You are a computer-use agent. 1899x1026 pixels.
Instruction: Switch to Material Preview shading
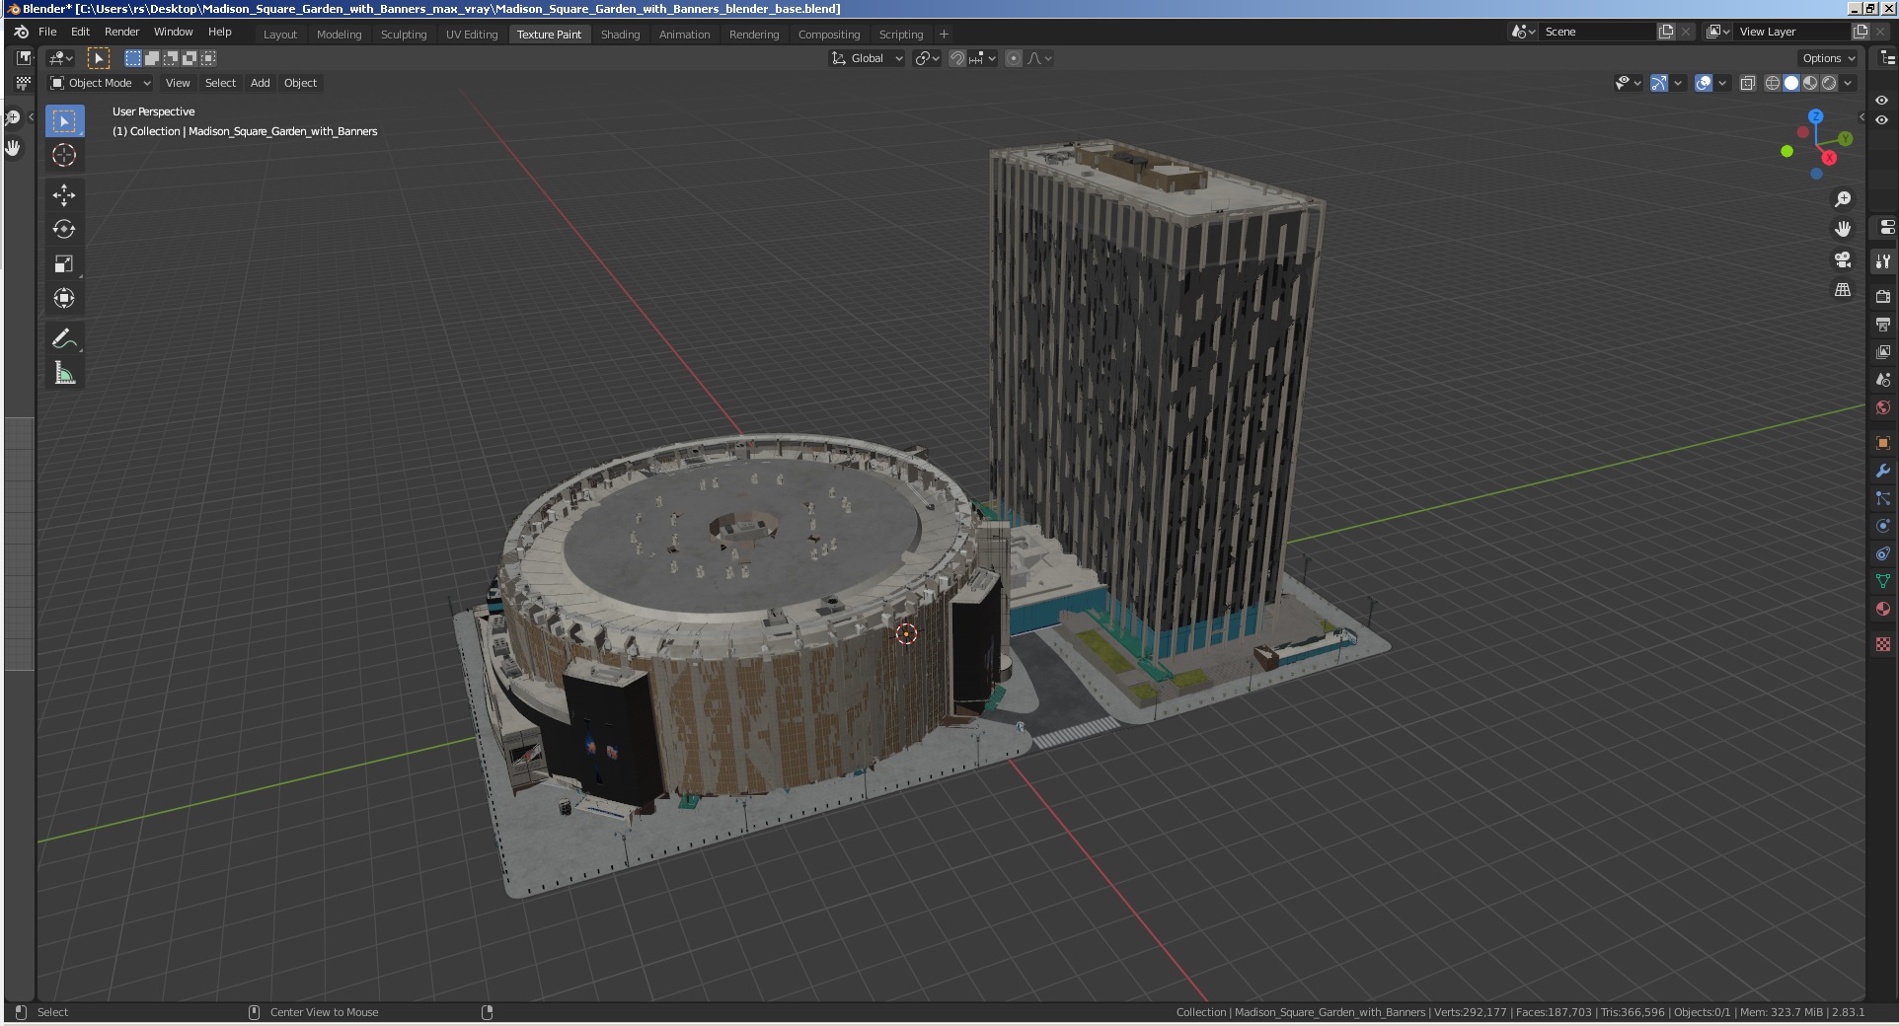[1810, 83]
